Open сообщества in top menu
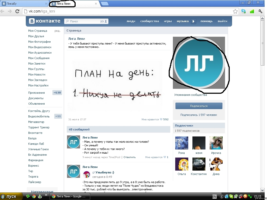 click(149, 21)
